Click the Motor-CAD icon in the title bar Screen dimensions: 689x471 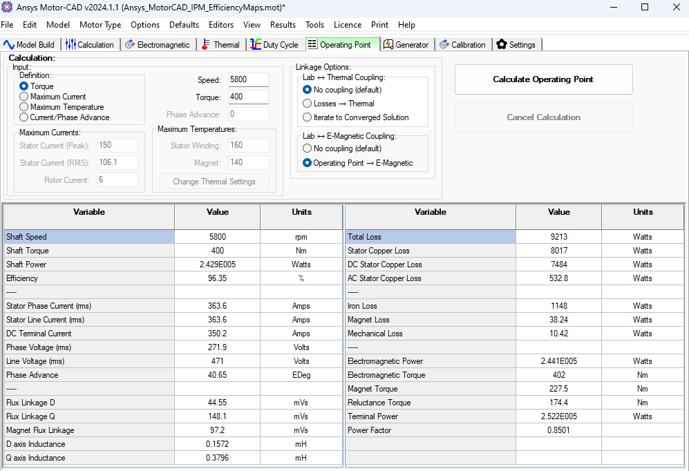[9, 8]
